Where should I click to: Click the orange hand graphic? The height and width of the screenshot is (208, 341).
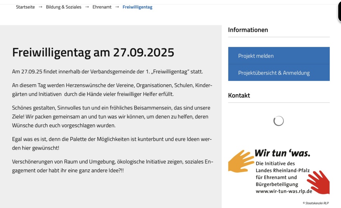[241, 161]
